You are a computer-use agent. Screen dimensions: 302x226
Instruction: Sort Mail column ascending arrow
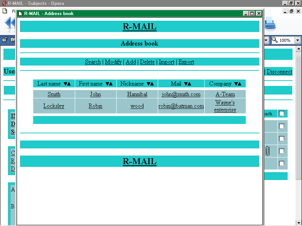click(x=190, y=84)
